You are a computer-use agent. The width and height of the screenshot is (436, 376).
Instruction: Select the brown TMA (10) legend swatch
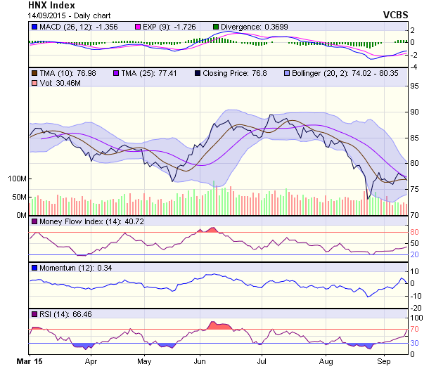34,72
